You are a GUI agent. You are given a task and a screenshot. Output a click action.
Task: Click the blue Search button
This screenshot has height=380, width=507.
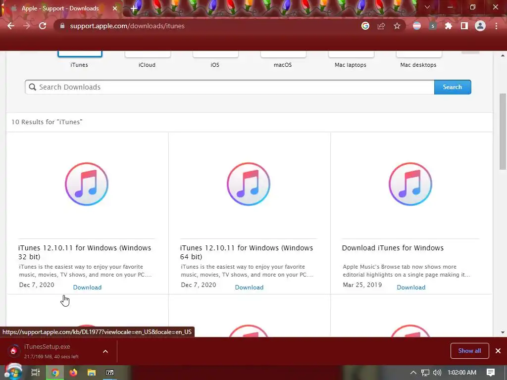click(453, 87)
